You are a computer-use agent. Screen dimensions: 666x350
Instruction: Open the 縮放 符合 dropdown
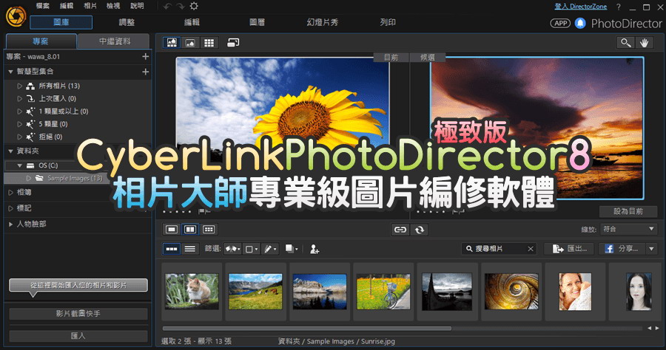[628, 229]
